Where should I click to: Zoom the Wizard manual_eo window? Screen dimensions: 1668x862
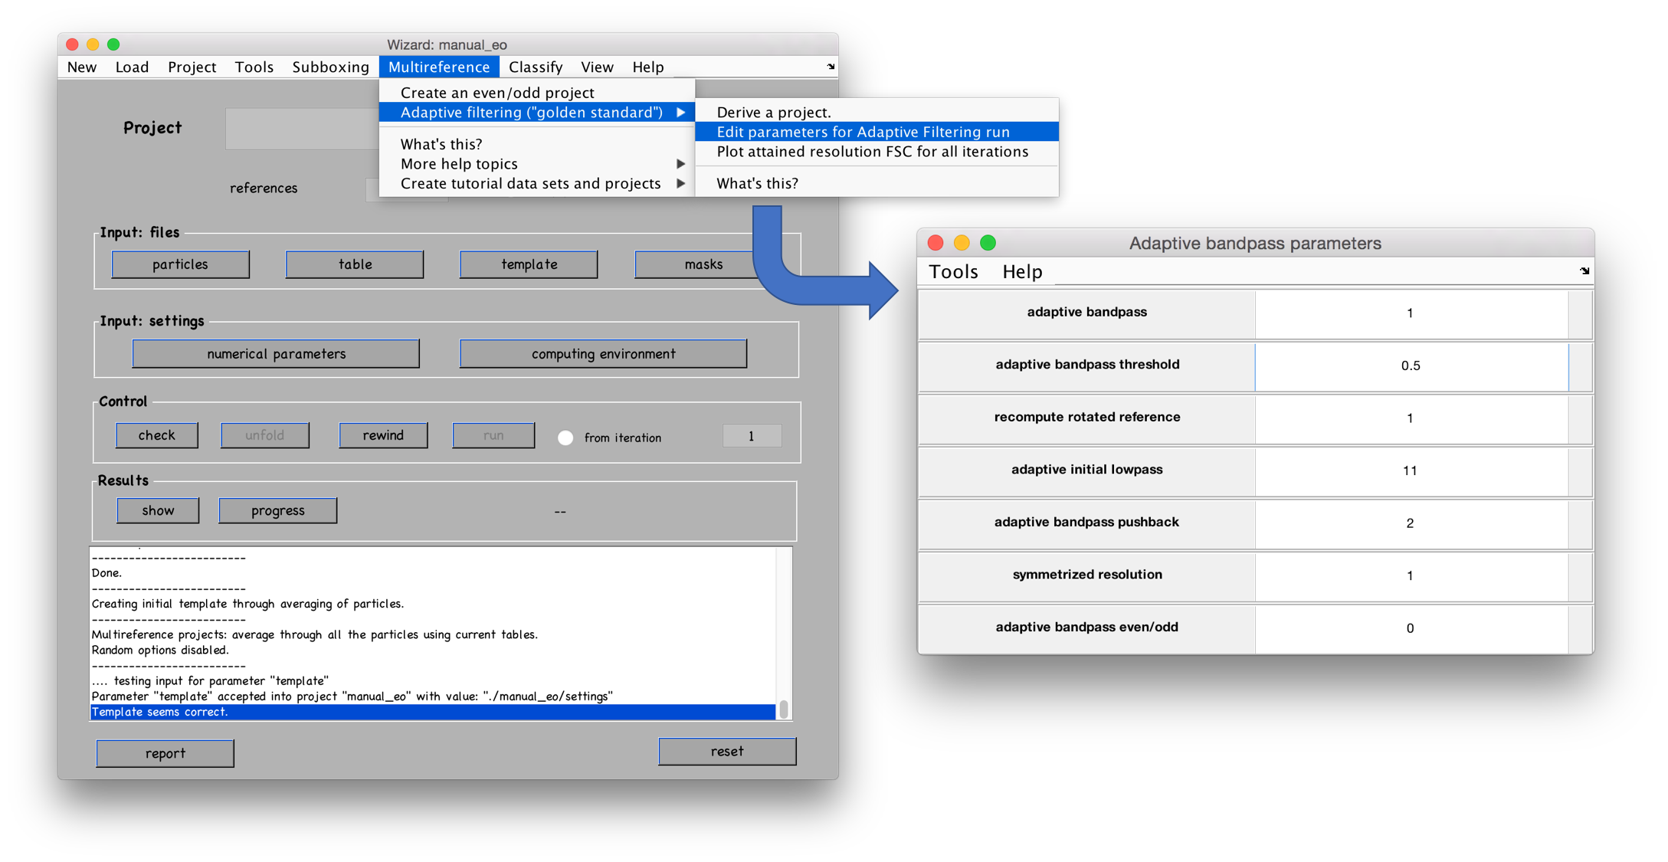point(113,44)
